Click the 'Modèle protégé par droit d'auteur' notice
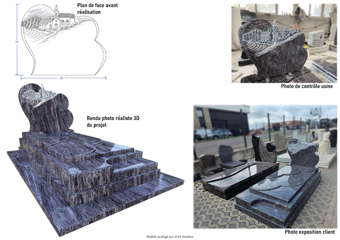The width and height of the screenshot is (340, 240). (170, 237)
